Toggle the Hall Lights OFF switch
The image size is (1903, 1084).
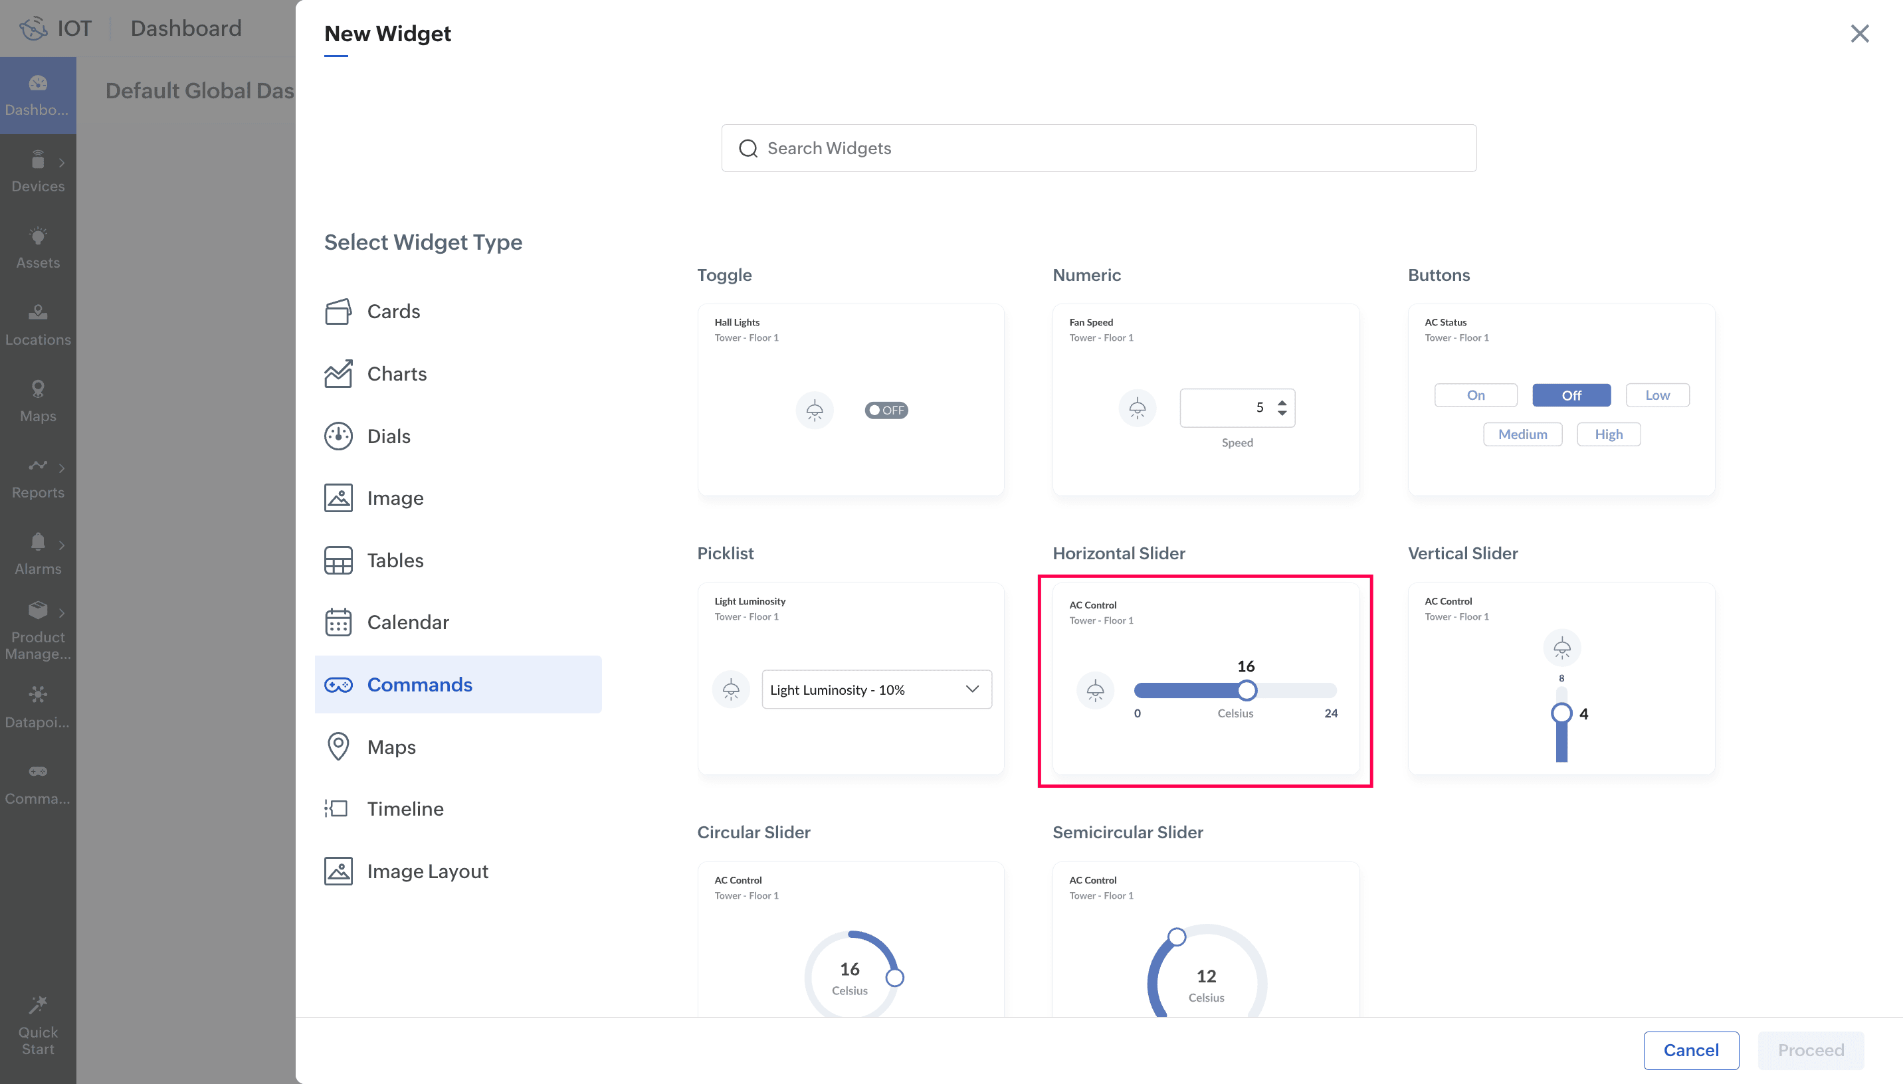(886, 410)
